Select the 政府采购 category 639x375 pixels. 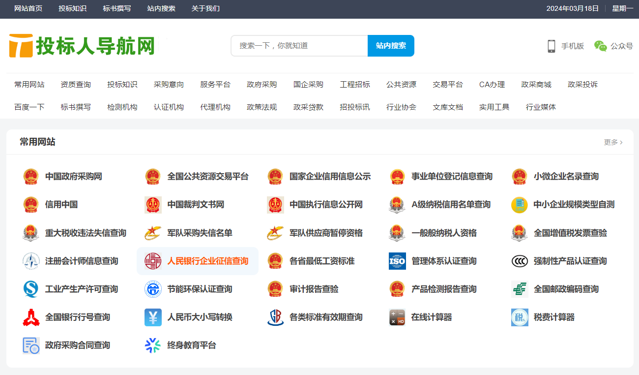click(x=261, y=85)
